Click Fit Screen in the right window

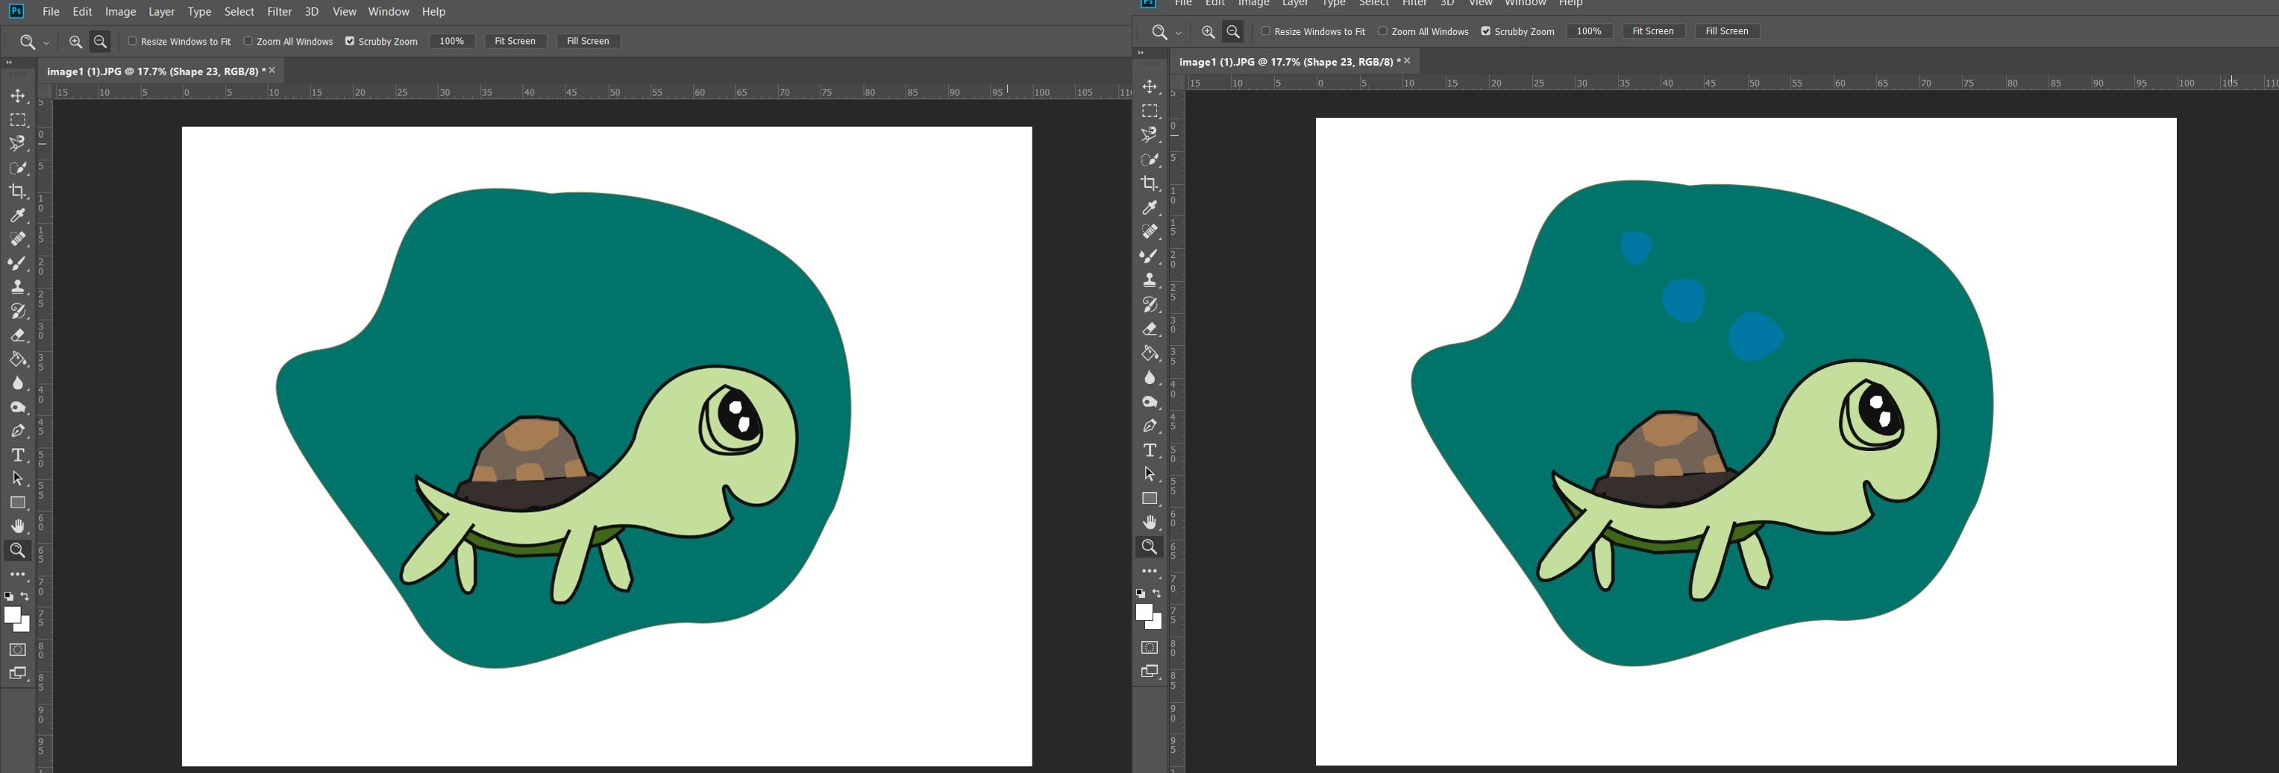click(1652, 31)
